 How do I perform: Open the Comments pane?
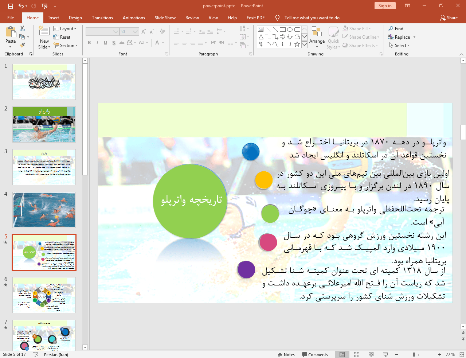coord(315,354)
